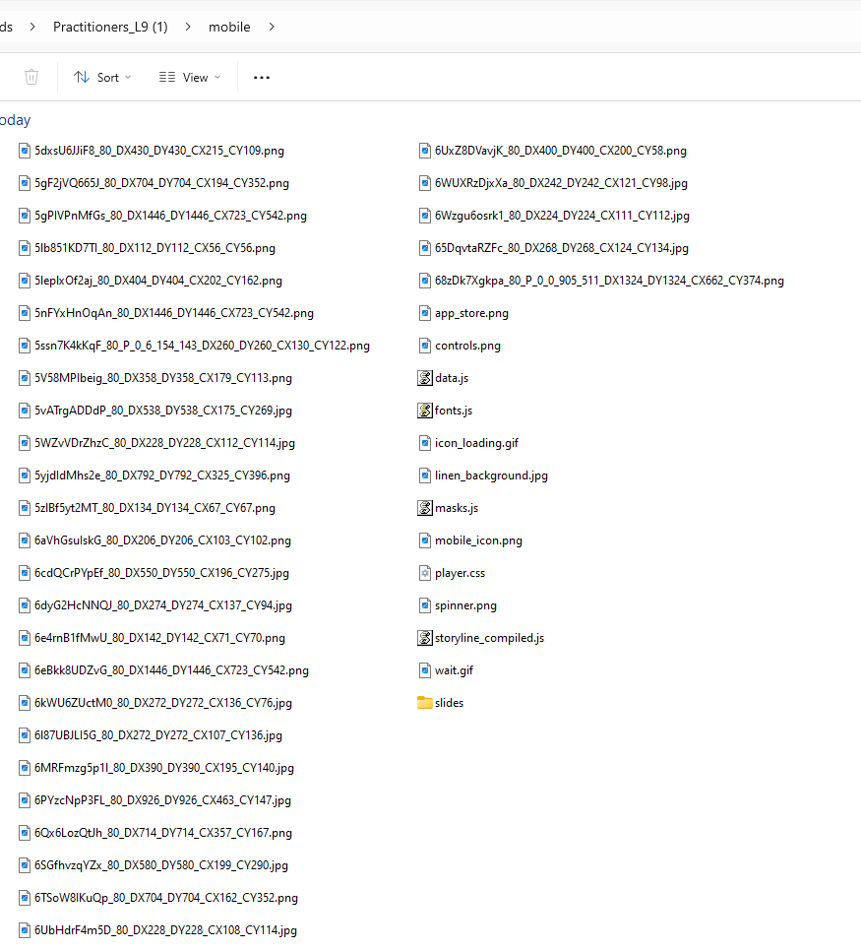The image size is (861, 951).
Task: Select the masks.js script icon
Action: pos(425,508)
